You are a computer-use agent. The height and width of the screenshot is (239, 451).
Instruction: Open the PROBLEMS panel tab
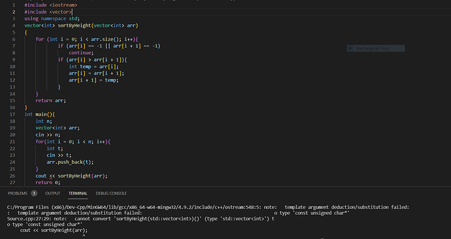(18, 193)
